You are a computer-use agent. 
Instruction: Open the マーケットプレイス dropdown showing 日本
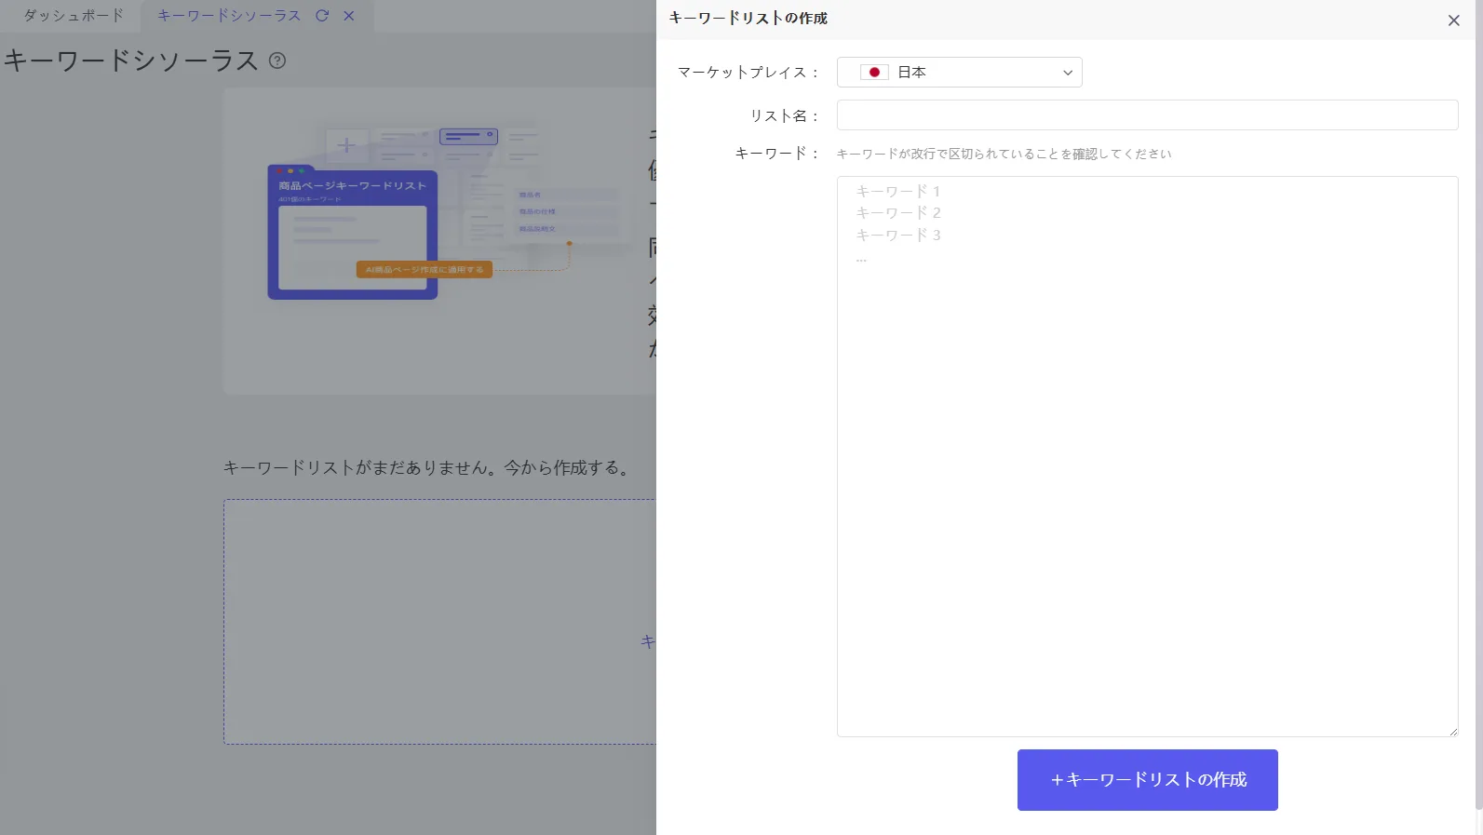tap(959, 72)
